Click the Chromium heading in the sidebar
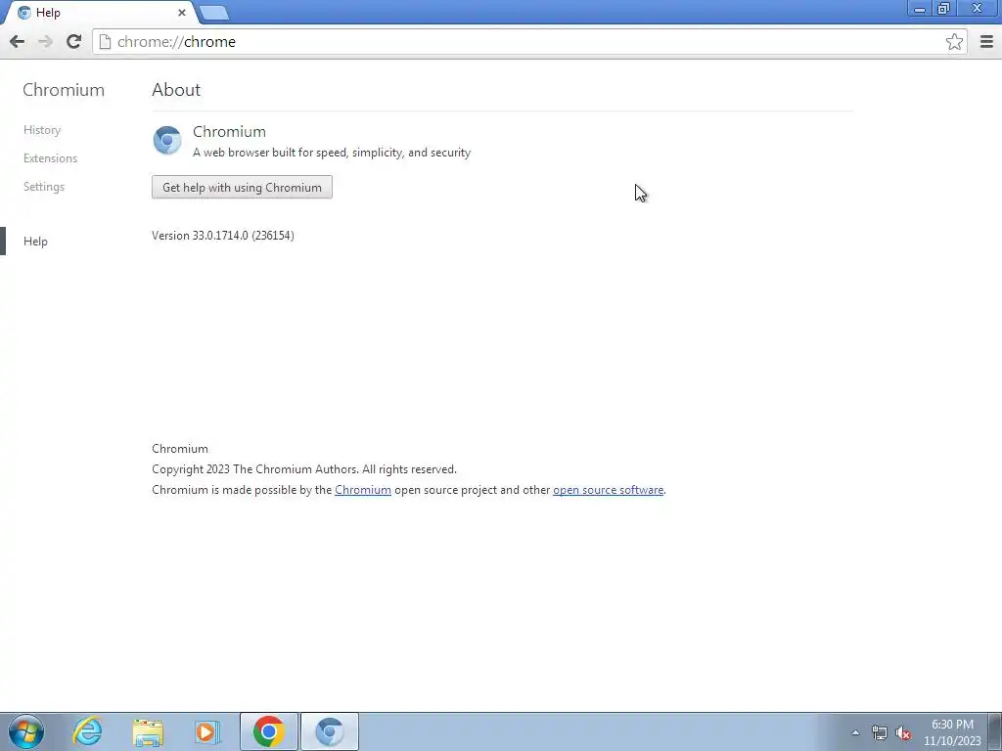This screenshot has width=1002, height=751. coord(64,89)
